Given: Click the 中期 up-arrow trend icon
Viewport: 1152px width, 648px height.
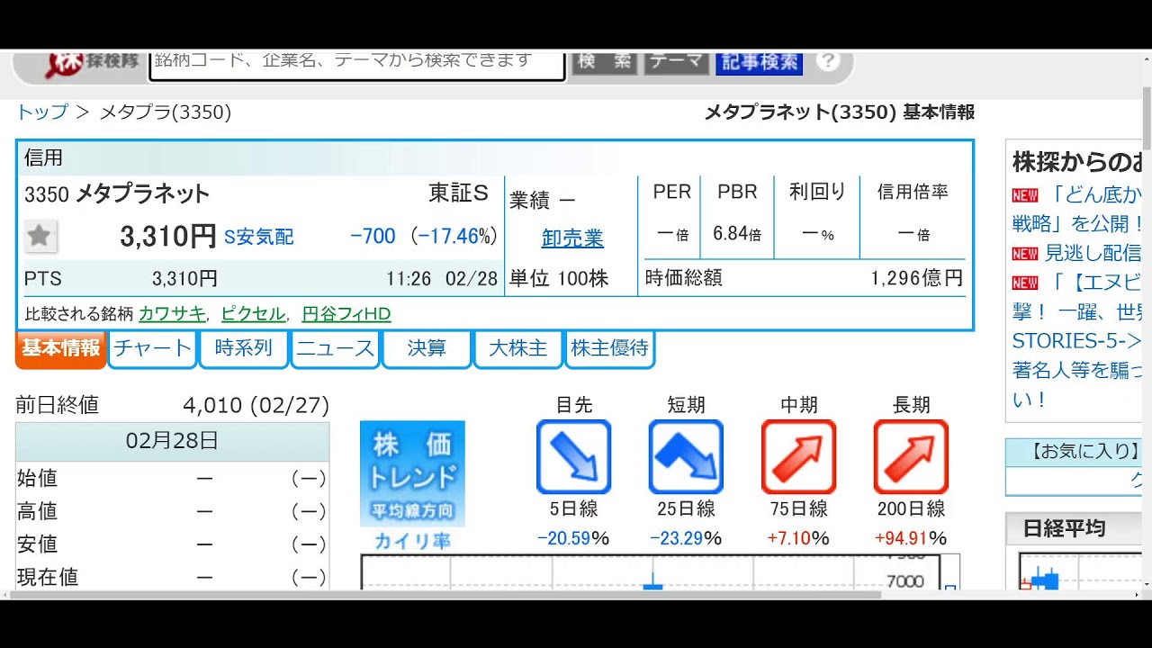Looking at the screenshot, I should click(798, 457).
